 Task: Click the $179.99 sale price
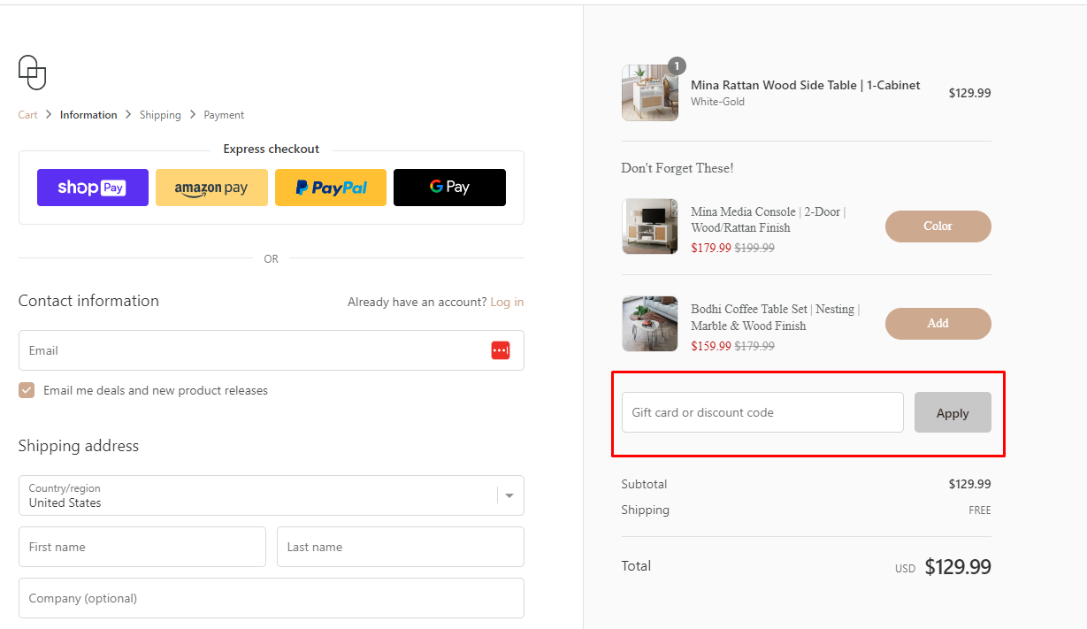[x=711, y=249]
